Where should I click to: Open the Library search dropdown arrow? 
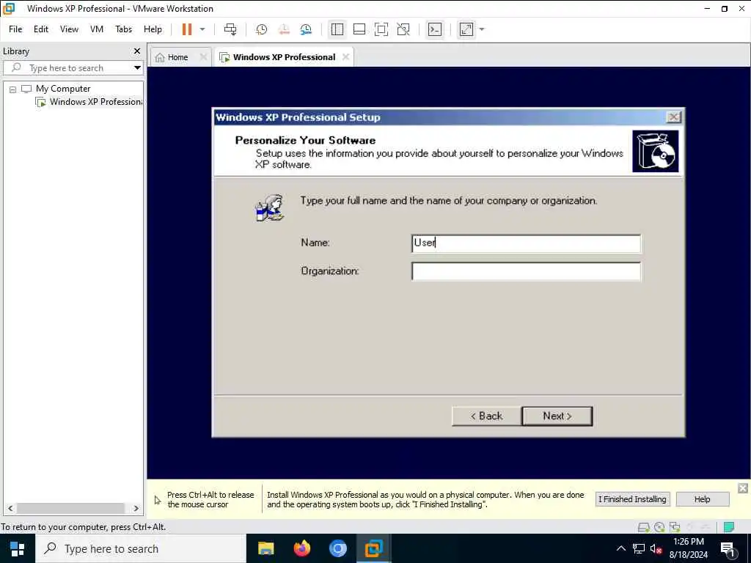point(137,68)
